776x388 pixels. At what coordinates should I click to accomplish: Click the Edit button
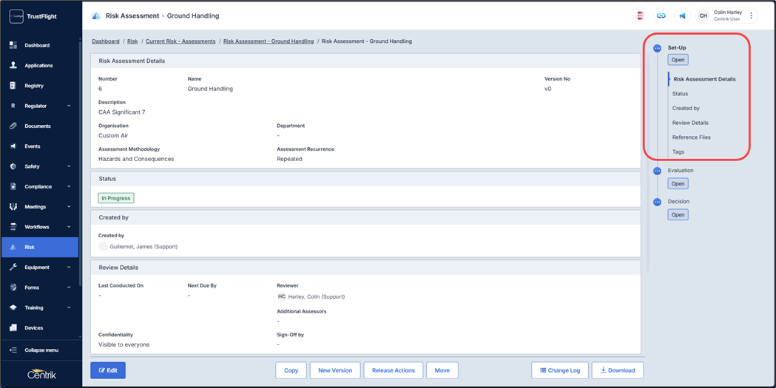click(x=108, y=370)
